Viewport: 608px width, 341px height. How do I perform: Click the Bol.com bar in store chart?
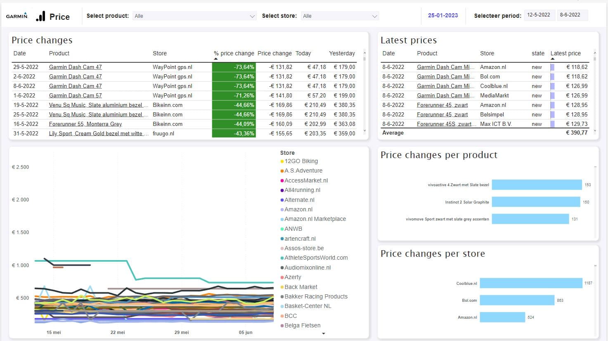coord(517,300)
